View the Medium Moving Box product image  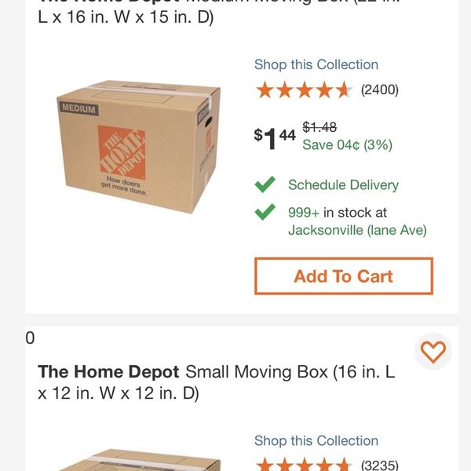pos(138,147)
